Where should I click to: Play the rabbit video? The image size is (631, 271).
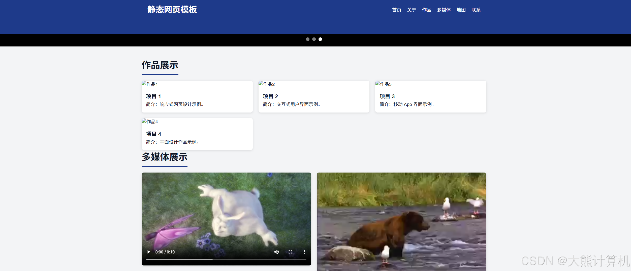click(149, 252)
